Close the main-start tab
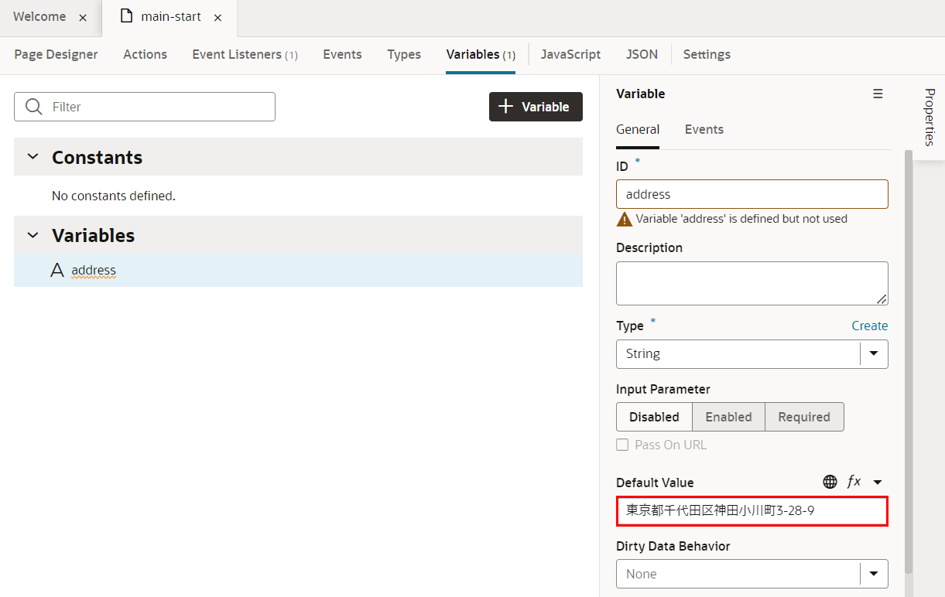Image resolution: width=945 pixels, height=597 pixels. click(218, 18)
